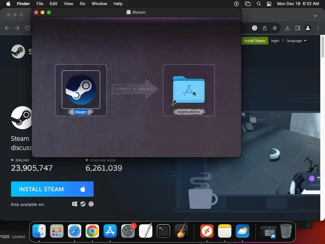Open the Edit menu
Screen dimensions: 325x244
53,4
